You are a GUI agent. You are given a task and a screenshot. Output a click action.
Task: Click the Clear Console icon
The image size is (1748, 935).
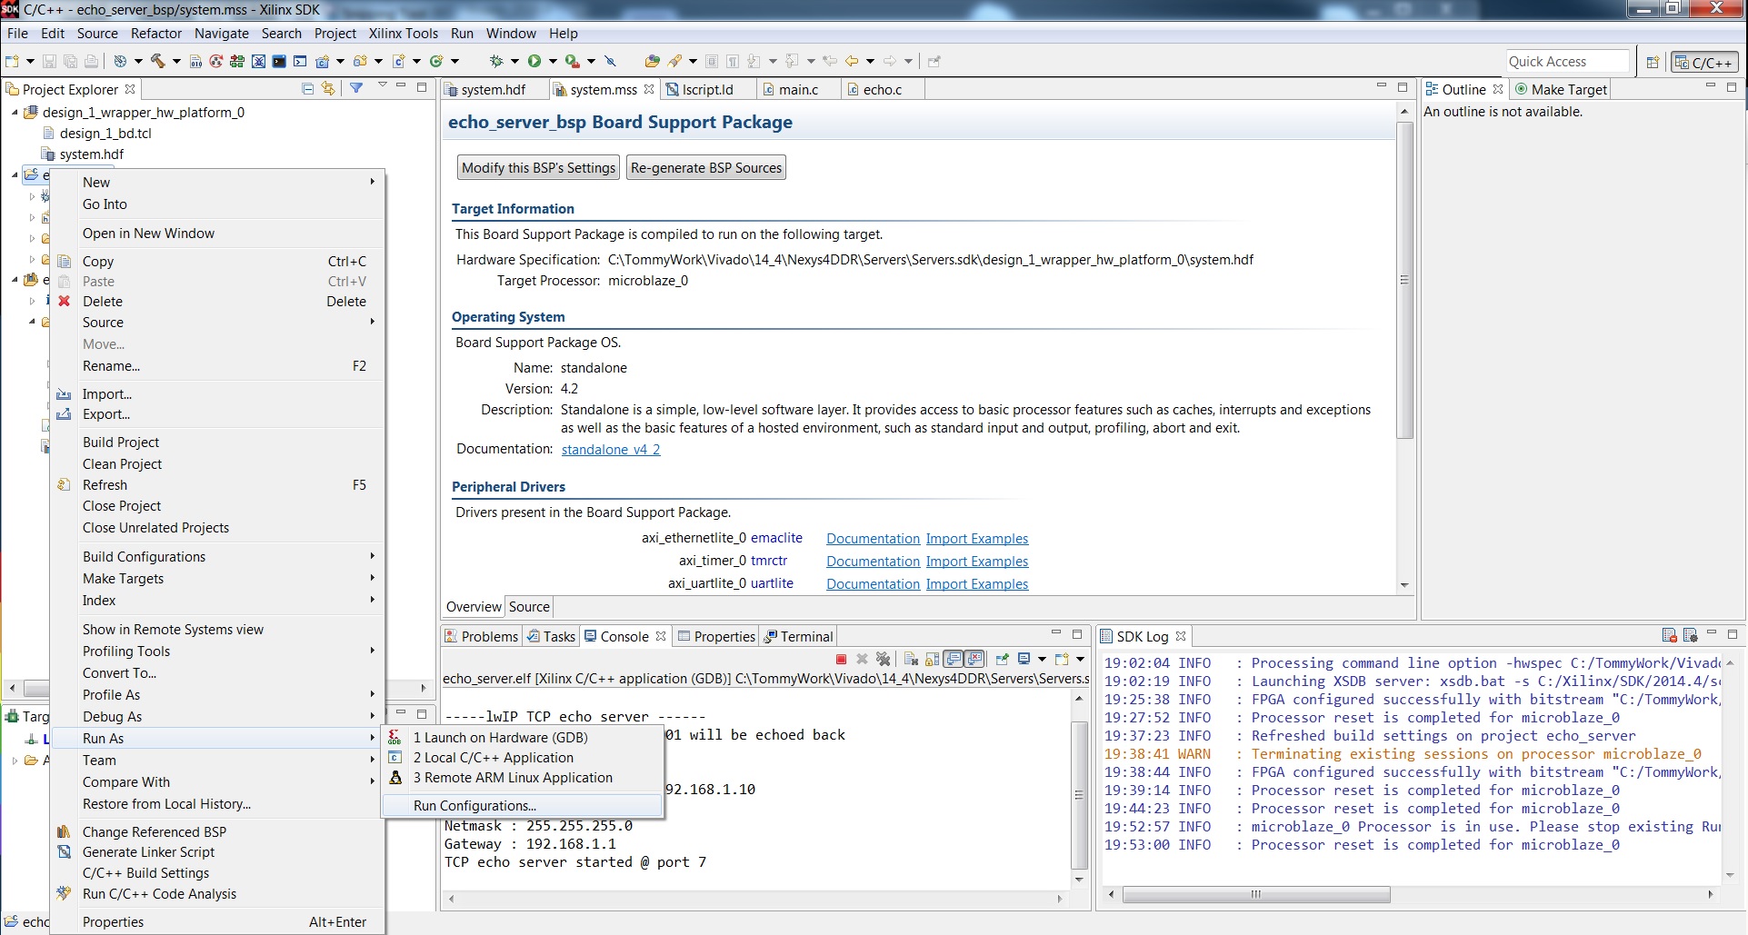click(x=911, y=659)
